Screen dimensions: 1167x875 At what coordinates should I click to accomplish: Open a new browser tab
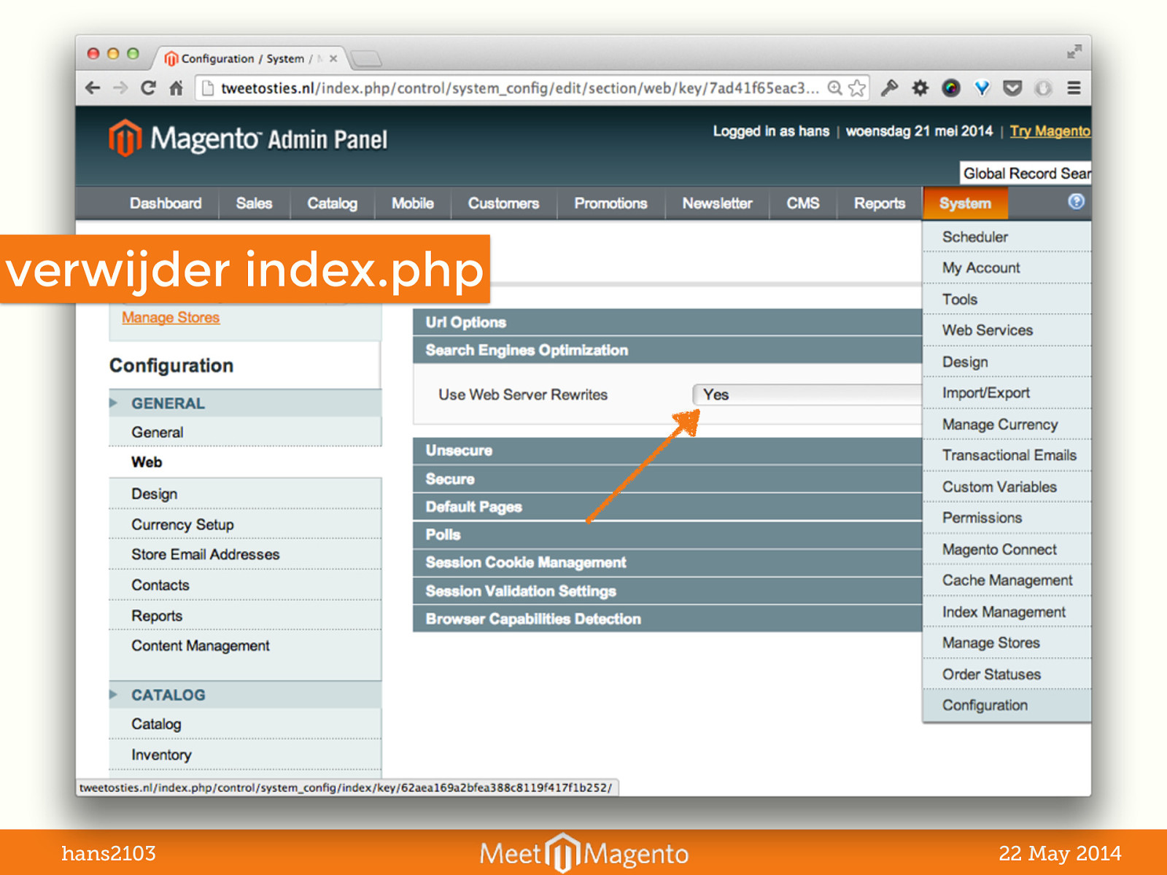pos(365,58)
